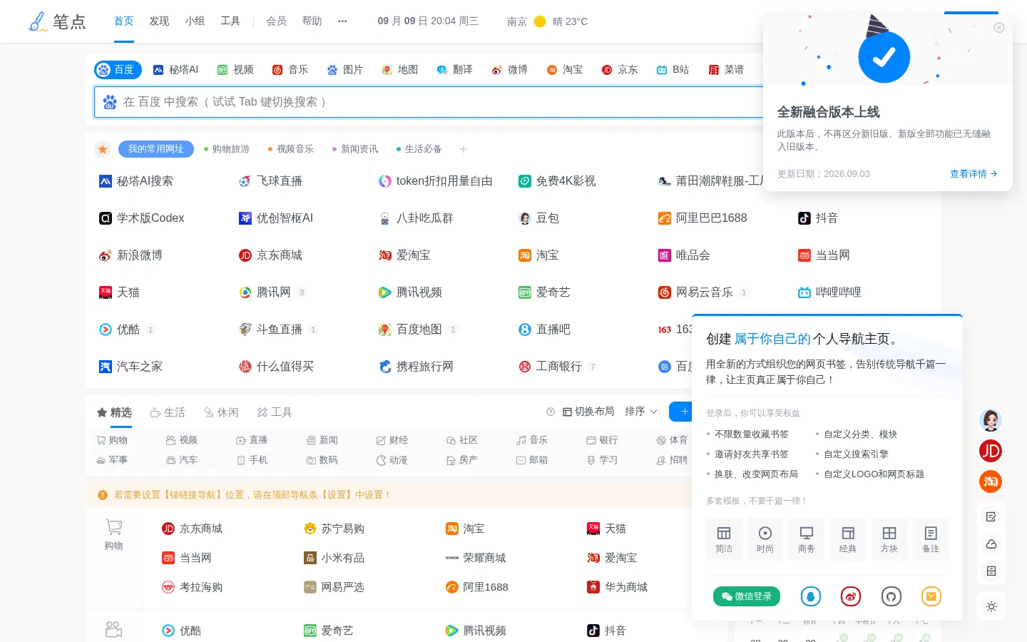Switch to the 购物旅游 bookmark tab
1027x642 pixels.
point(227,149)
